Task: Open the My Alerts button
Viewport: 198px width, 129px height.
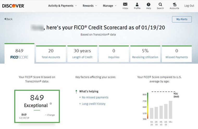Action: (x=182, y=19)
